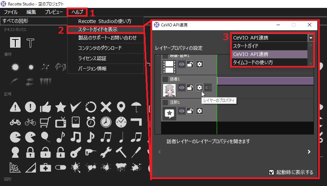The image size is (327, 186).
Task: Choose the X cross symbol
Action: (106, 107)
